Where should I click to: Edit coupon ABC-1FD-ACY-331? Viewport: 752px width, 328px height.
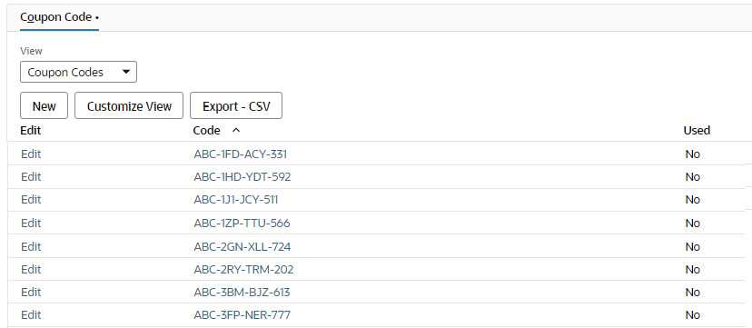[x=31, y=154]
